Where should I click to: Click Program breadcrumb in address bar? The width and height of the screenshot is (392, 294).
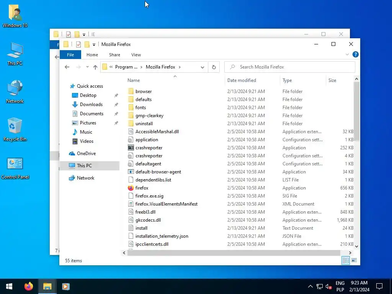126,67
